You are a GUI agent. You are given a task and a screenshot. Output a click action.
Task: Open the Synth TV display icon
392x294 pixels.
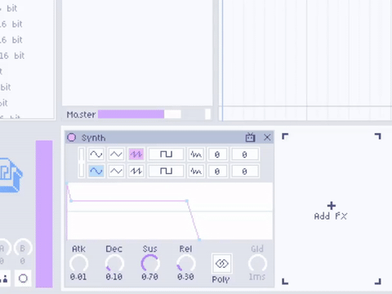250,137
